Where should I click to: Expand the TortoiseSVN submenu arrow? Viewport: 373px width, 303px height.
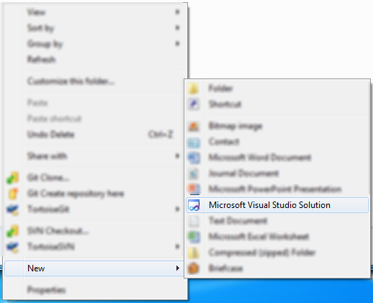coord(177,247)
